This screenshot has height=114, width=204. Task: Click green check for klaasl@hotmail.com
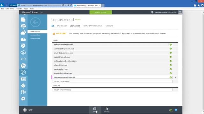[x=171, y=57]
